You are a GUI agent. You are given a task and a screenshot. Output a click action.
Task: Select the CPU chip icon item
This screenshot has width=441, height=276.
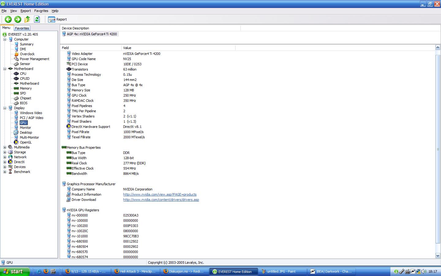point(17,74)
